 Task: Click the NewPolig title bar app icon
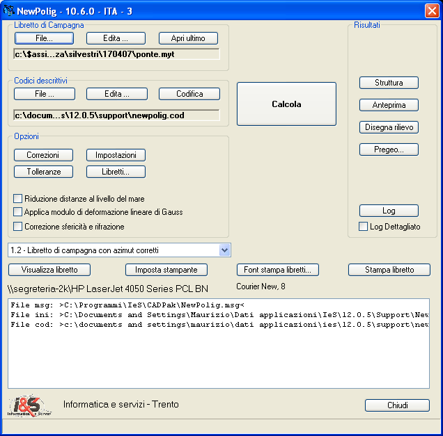click(x=10, y=10)
